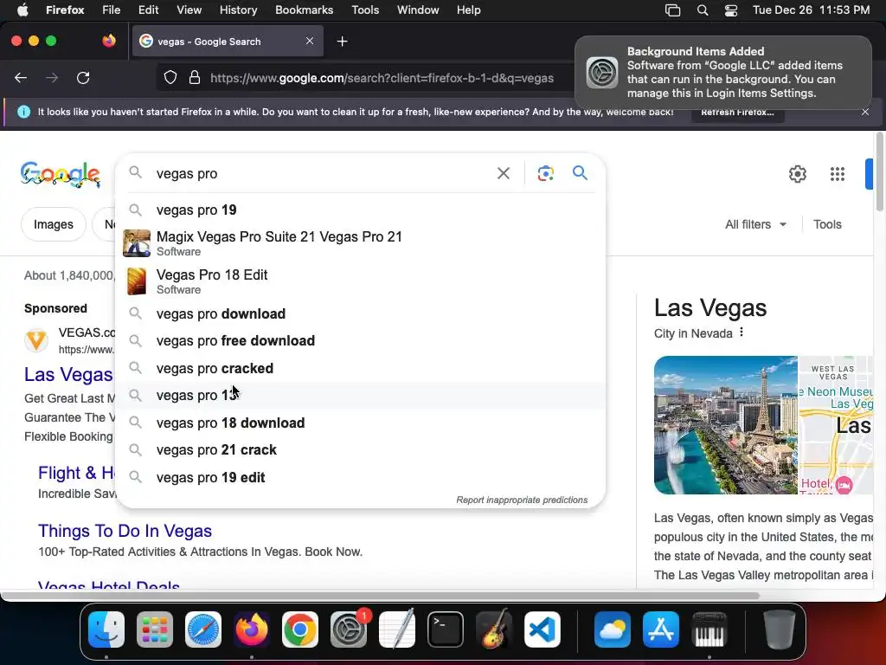
Task: Click the Refresh Firefox… button
Action: [x=737, y=112]
